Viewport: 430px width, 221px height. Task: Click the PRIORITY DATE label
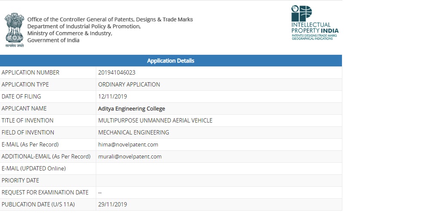(x=20, y=181)
